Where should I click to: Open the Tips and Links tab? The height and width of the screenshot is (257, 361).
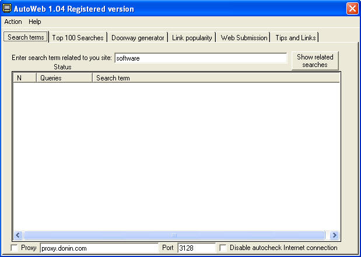tap(295, 38)
